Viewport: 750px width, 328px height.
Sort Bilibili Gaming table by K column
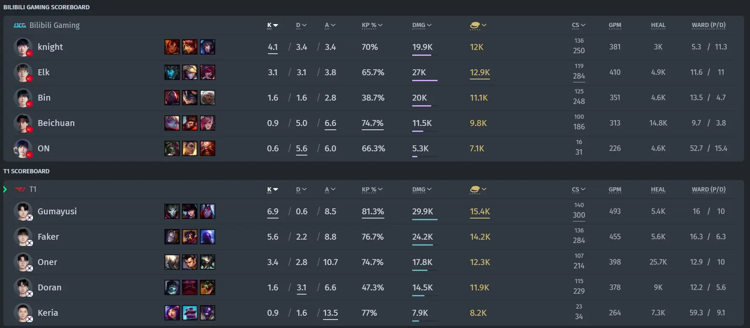pyautogui.click(x=273, y=25)
